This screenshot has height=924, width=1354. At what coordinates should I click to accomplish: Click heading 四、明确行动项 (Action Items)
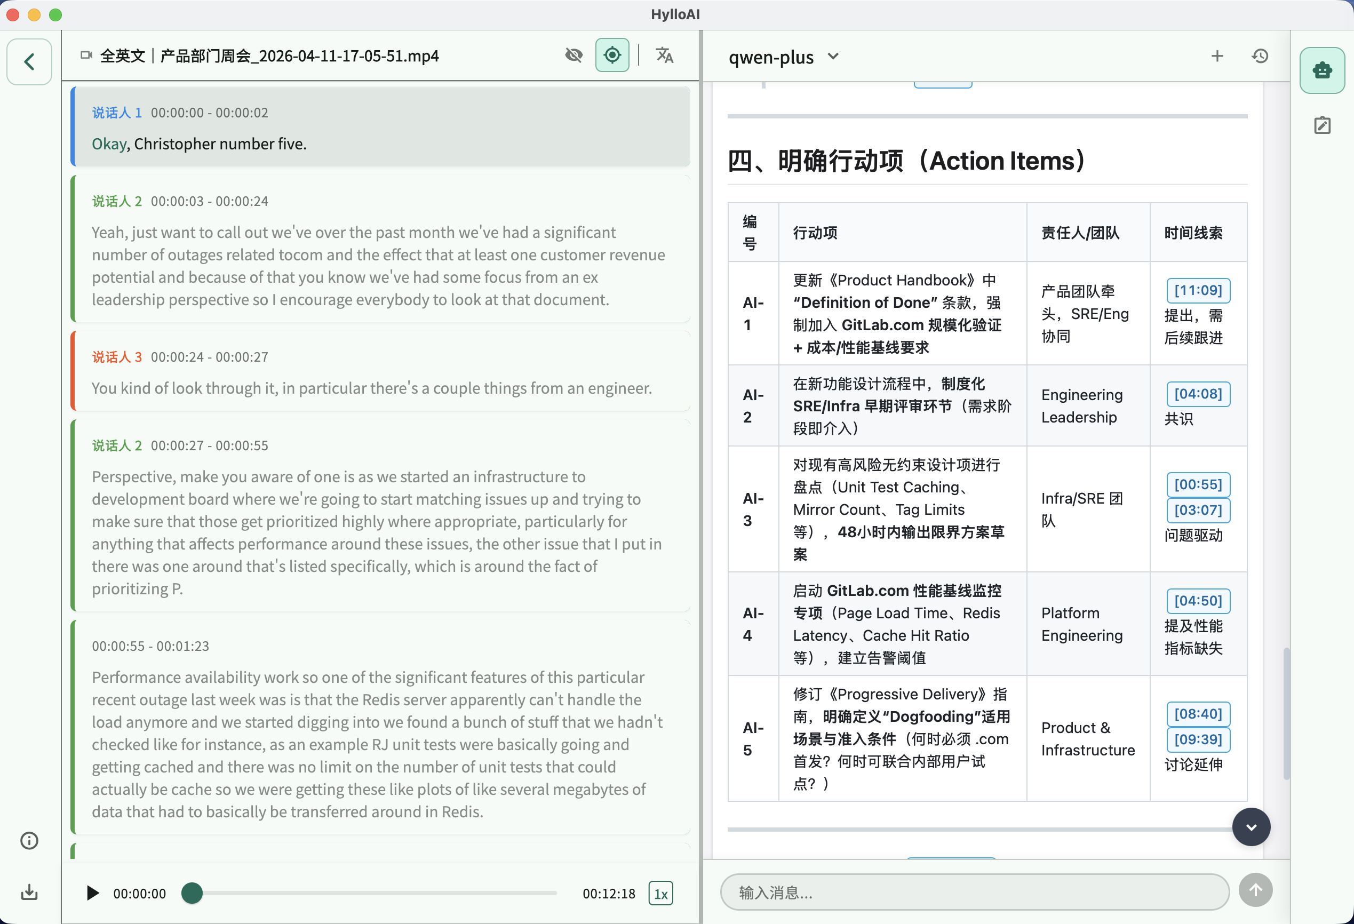906,161
